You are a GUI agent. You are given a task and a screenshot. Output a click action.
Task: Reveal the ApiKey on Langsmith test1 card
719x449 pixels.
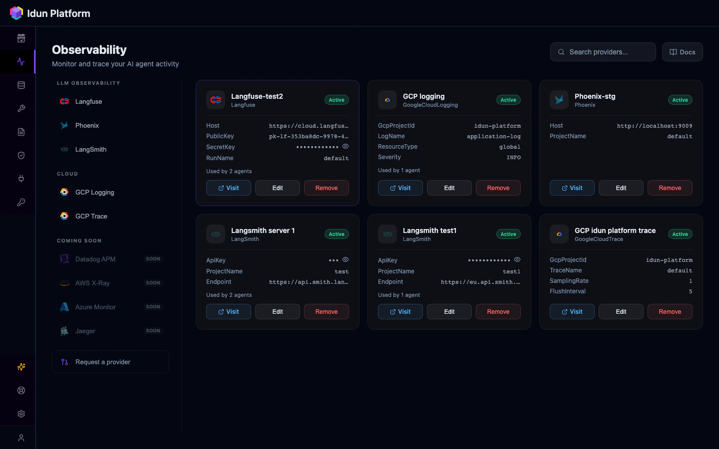[517, 259]
